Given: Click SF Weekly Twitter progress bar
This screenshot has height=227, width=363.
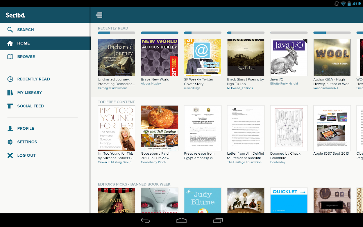Looking at the screenshot, I should 203,33.
